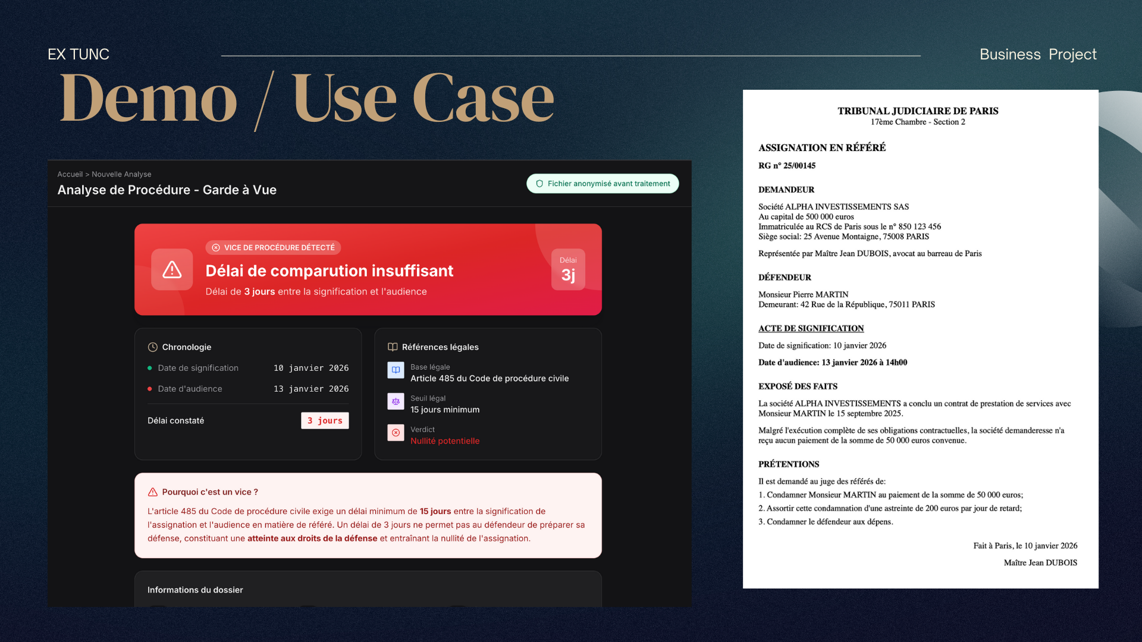Click Article 485 du Code de procédure civile
This screenshot has width=1142, height=642.
point(490,379)
